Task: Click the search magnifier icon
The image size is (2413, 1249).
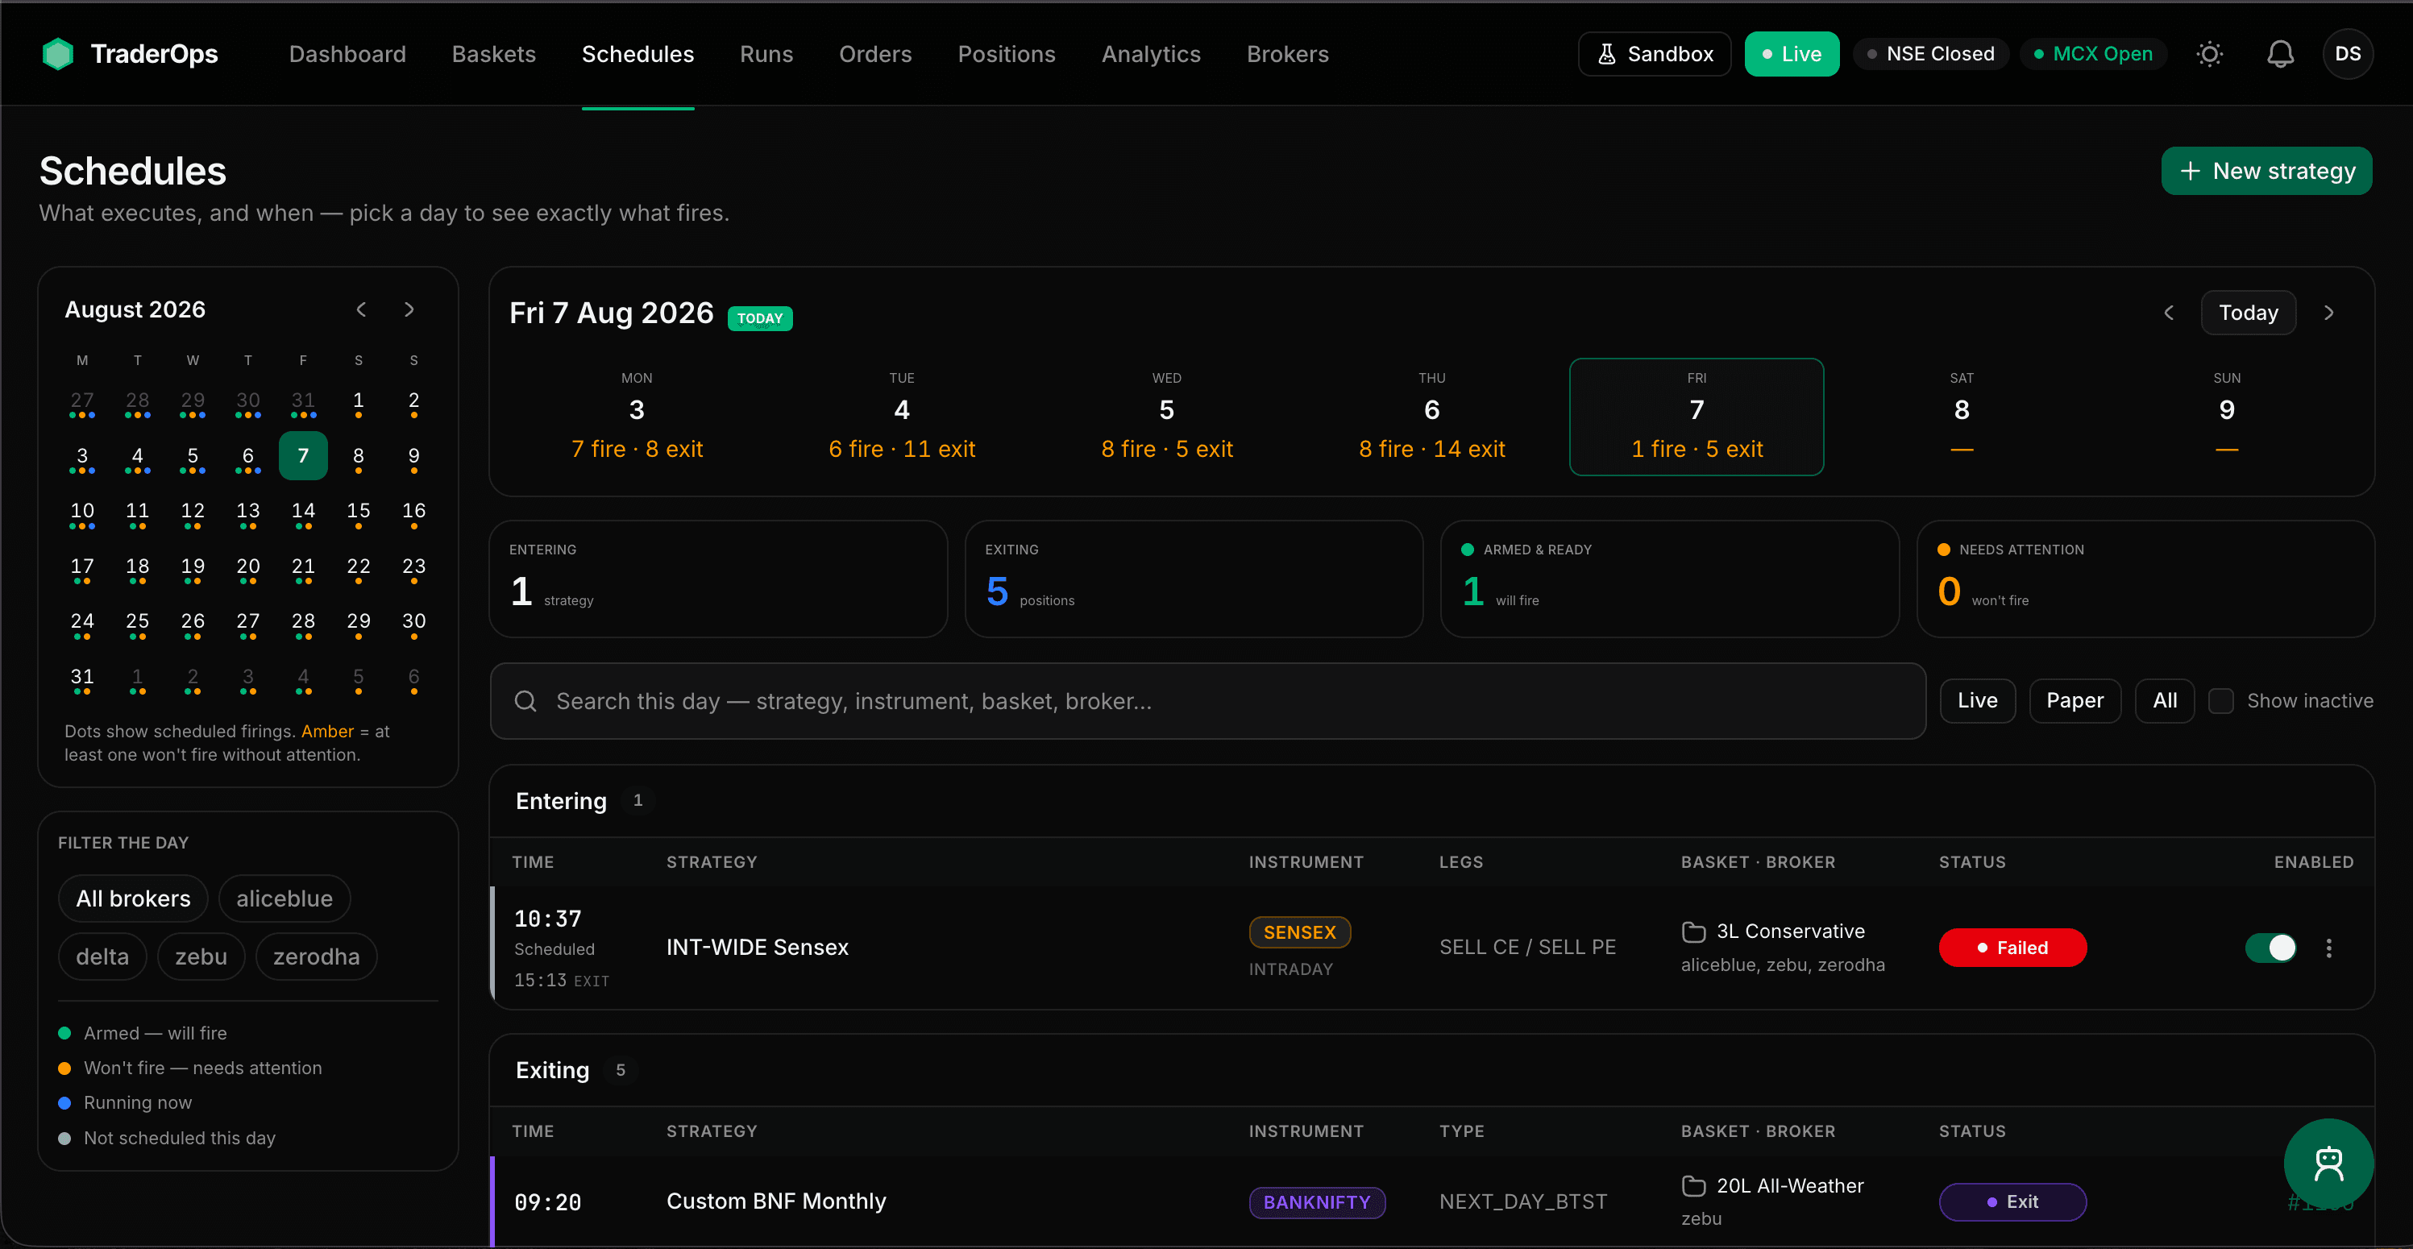Action: [525, 701]
